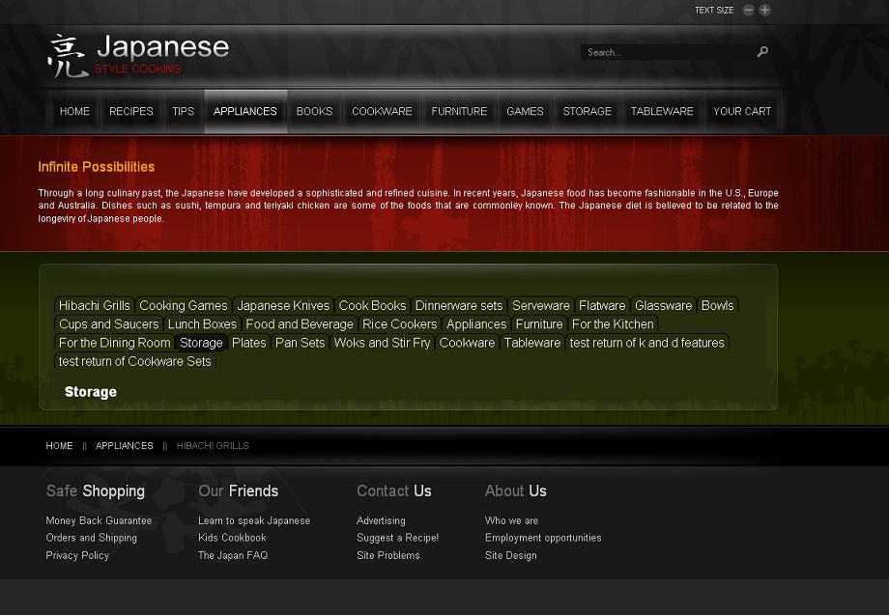
Task: Select the For the Kitchen tag
Action: [613, 324]
